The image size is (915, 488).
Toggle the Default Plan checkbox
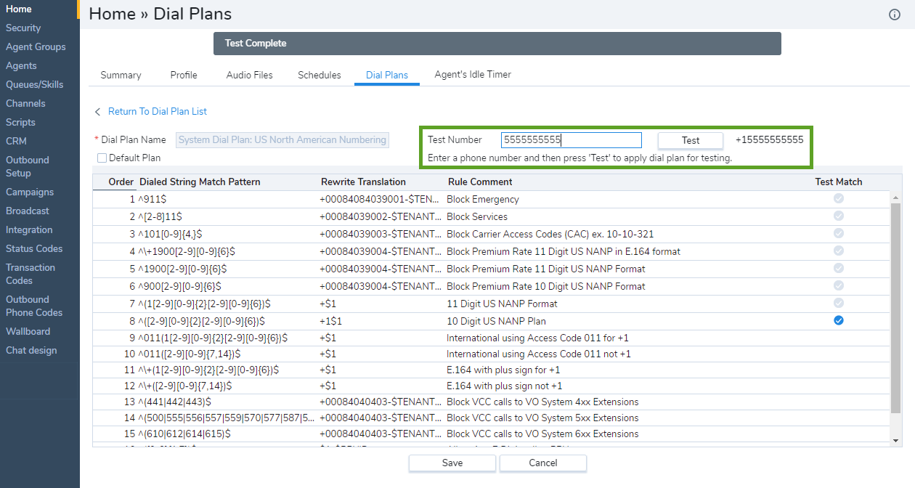[102, 158]
